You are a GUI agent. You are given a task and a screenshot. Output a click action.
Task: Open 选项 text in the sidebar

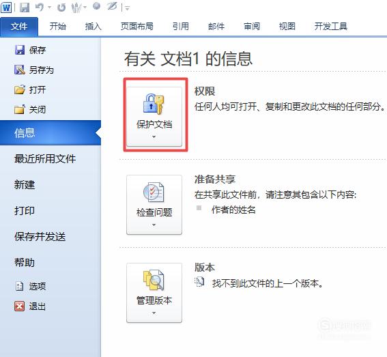tap(38, 287)
